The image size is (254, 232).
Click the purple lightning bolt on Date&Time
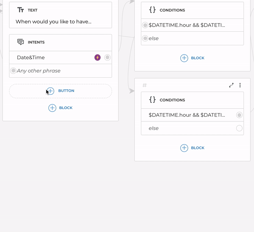[x=97, y=57]
